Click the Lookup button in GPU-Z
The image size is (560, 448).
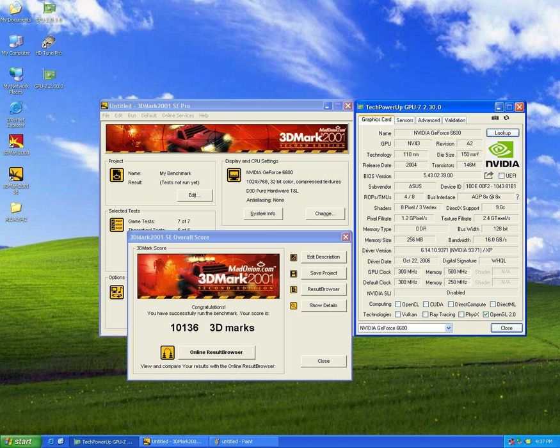tap(502, 133)
